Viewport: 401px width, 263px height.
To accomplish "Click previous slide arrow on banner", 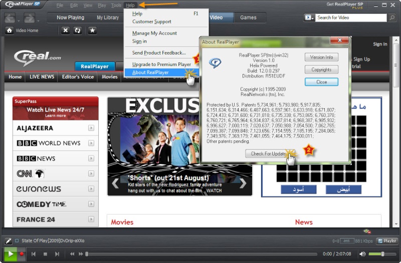I will point(115,183).
